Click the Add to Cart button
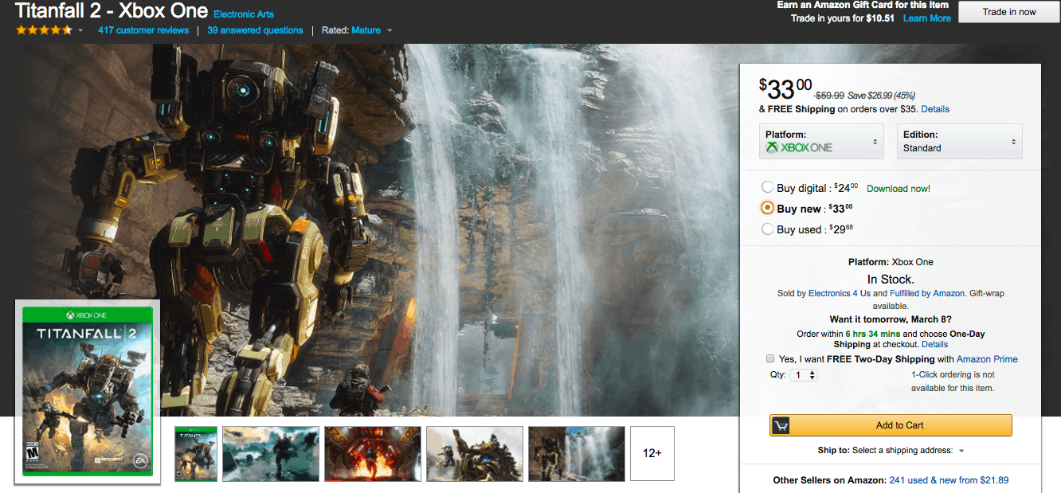This screenshot has width=1061, height=493. (891, 425)
